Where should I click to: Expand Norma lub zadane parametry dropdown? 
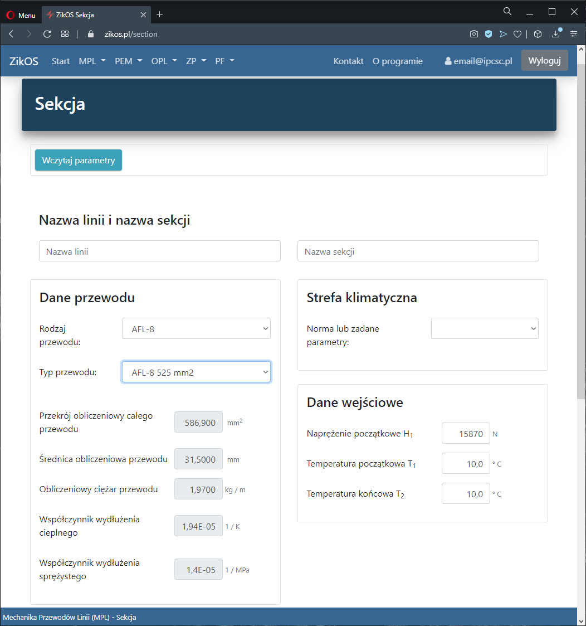(485, 328)
